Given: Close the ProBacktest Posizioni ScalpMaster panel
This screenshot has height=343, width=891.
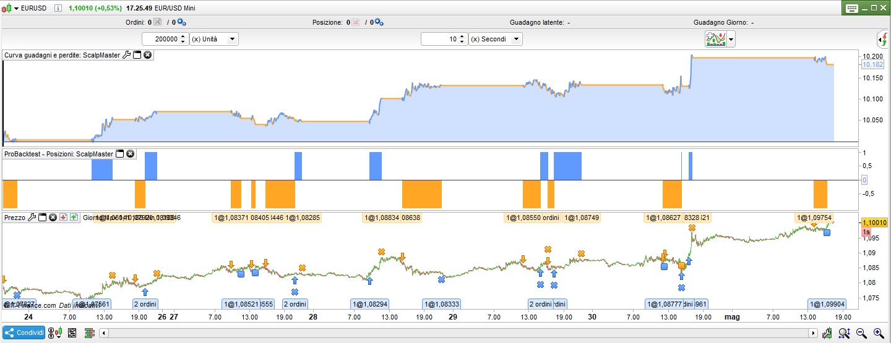Looking at the screenshot, I should pos(131,154).
